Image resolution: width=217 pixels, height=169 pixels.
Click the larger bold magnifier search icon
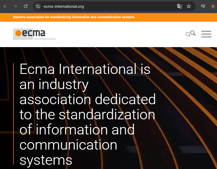click(193, 33)
